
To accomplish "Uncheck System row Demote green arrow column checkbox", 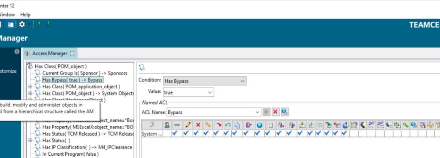I will point(226,134).
